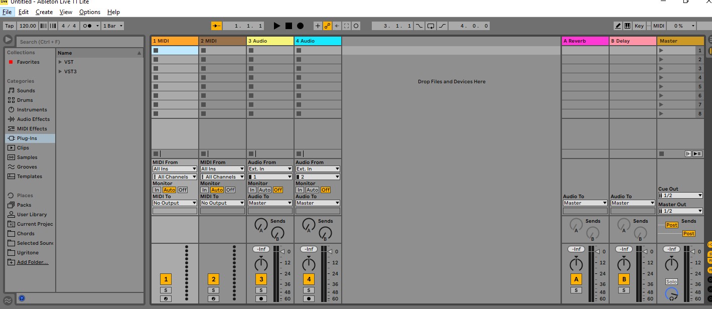This screenshot has height=309, width=712.
Task: Toggle Follow playback button in transport
Action: pyautogui.click(x=217, y=26)
